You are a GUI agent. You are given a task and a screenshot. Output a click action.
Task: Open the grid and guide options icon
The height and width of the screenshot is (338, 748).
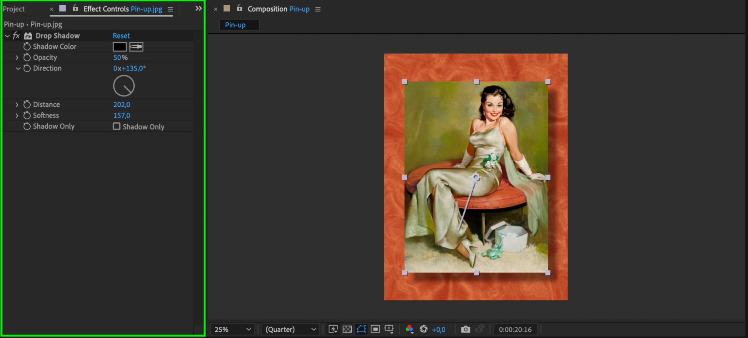(389, 329)
